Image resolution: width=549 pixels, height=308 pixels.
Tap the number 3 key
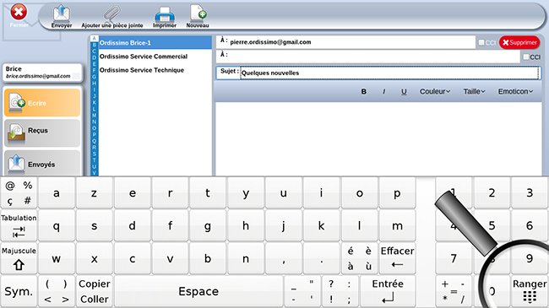530,193
